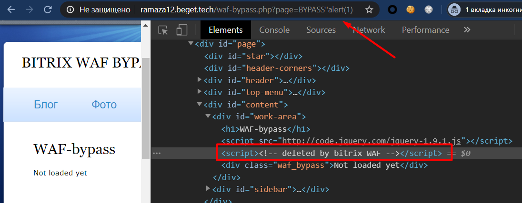Open the jquery-1.9.1.js script link
This screenshot has height=203, width=522.
coord(371,141)
